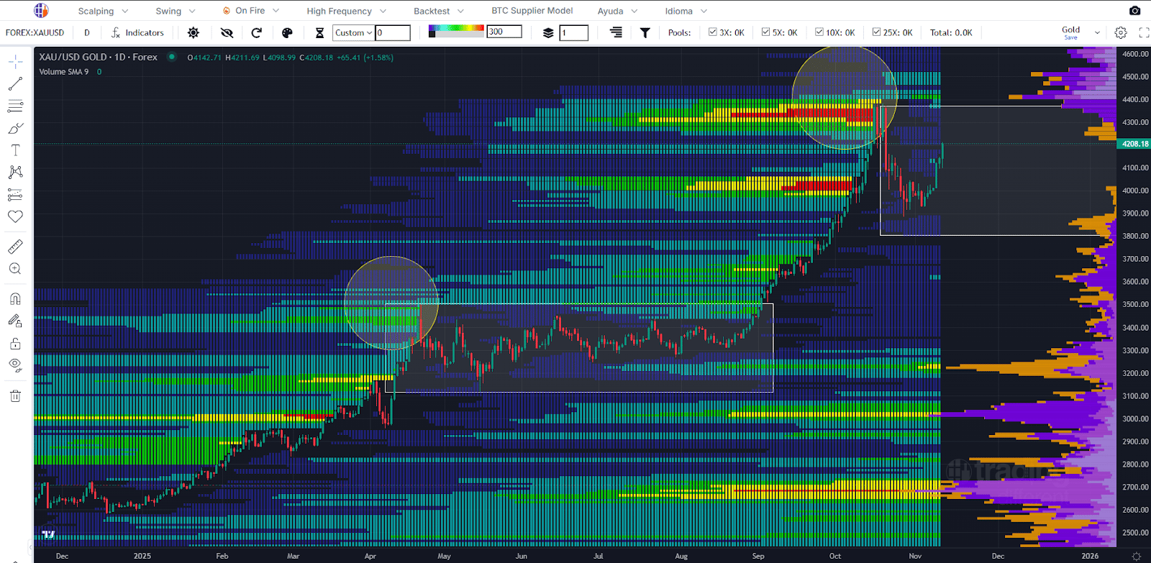
Task: Click the brightness sun icon in toolbar
Action: pos(194,32)
